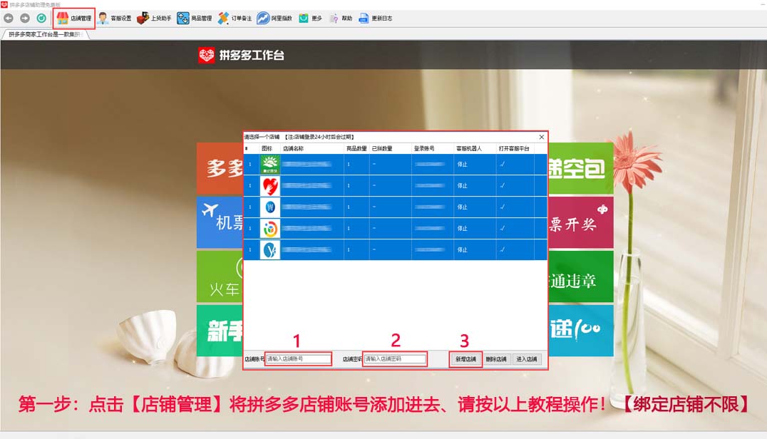Open the blue 机票 airplane tile behind the dialog
This screenshot has height=439, width=767.
[220, 222]
